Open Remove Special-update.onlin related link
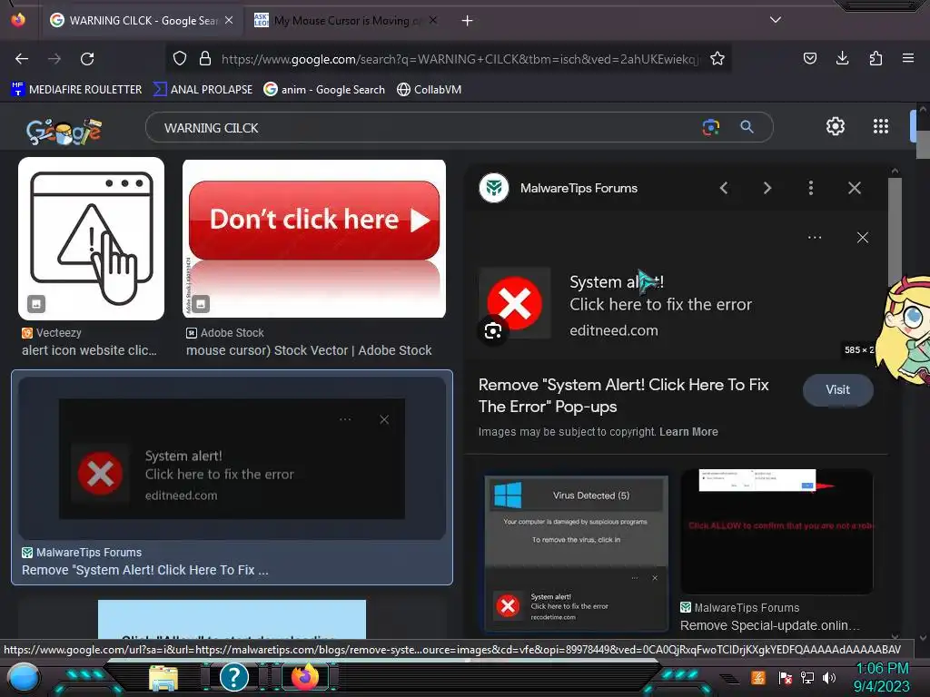Viewport: 930px width, 697px height. (x=770, y=626)
